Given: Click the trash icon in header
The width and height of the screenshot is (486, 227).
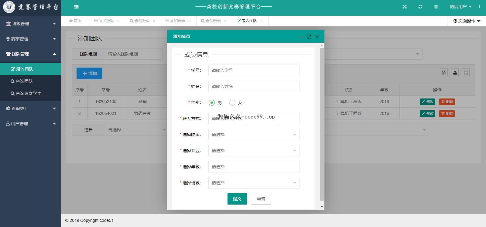Looking at the screenshot, I should click(x=436, y=7).
